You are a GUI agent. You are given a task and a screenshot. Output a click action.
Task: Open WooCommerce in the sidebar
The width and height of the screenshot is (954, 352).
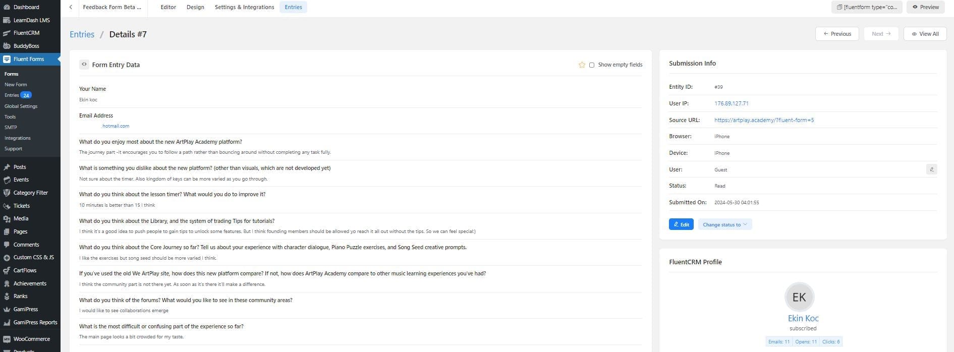click(31, 339)
